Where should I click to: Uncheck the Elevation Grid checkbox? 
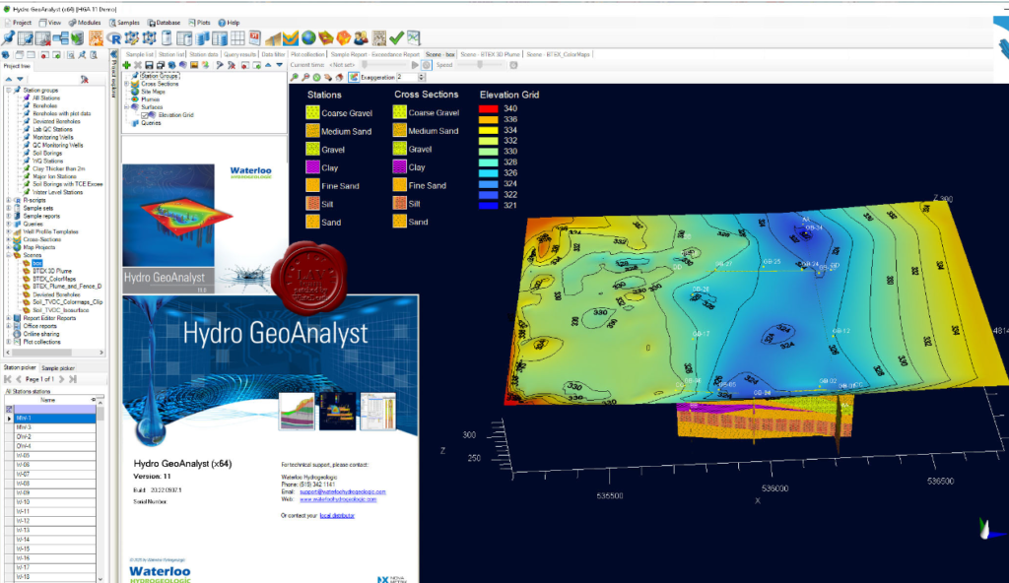146,115
